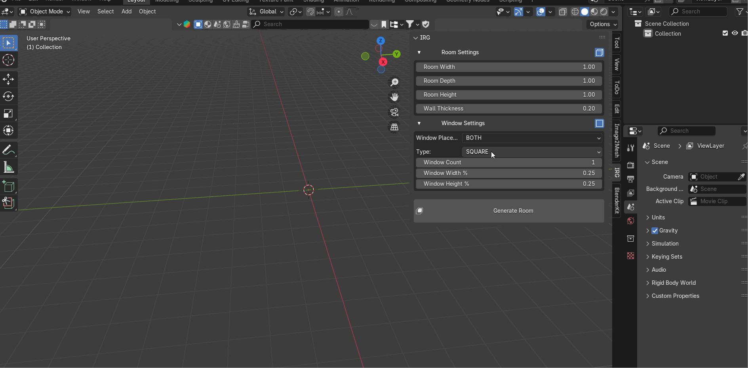Click the eyedropper next to Camera field
The width and height of the screenshot is (748, 368).
[741, 177]
